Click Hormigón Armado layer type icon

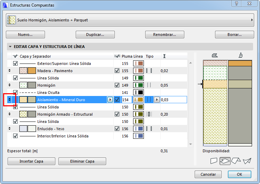click(149, 114)
